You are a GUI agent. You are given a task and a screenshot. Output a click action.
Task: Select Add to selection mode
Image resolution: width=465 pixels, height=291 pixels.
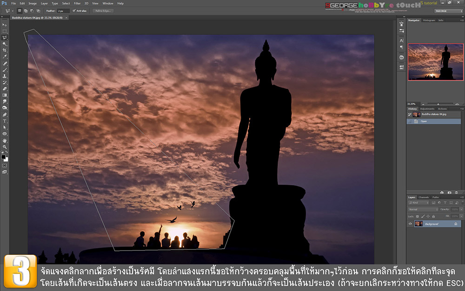26,11
